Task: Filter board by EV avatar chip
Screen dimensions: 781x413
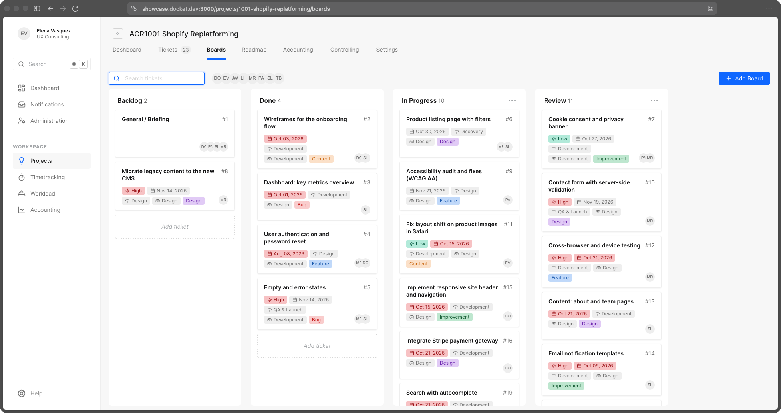Action: (226, 78)
